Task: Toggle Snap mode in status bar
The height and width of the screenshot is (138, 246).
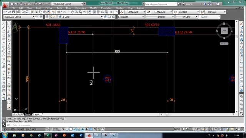Action: 51,130
